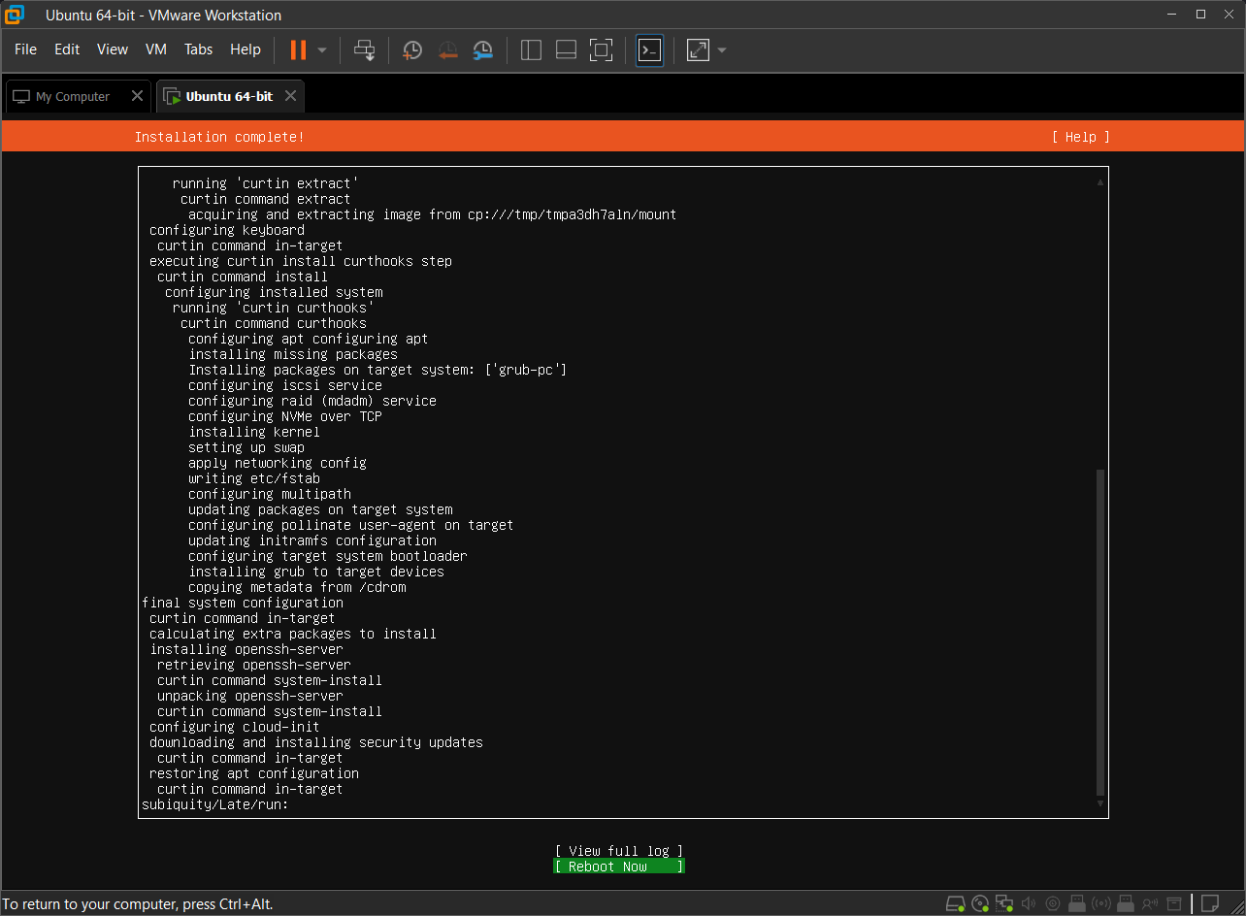The height and width of the screenshot is (916, 1246).
Task: Select the Reboot Now button
Action: [619, 867]
